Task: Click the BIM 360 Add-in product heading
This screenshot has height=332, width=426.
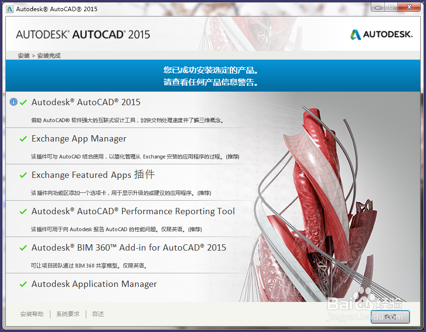Action: point(129,248)
